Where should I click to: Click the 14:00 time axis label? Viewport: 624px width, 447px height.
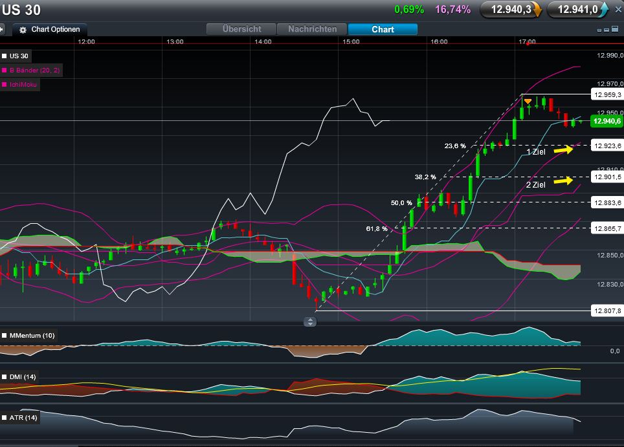(263, 42)
